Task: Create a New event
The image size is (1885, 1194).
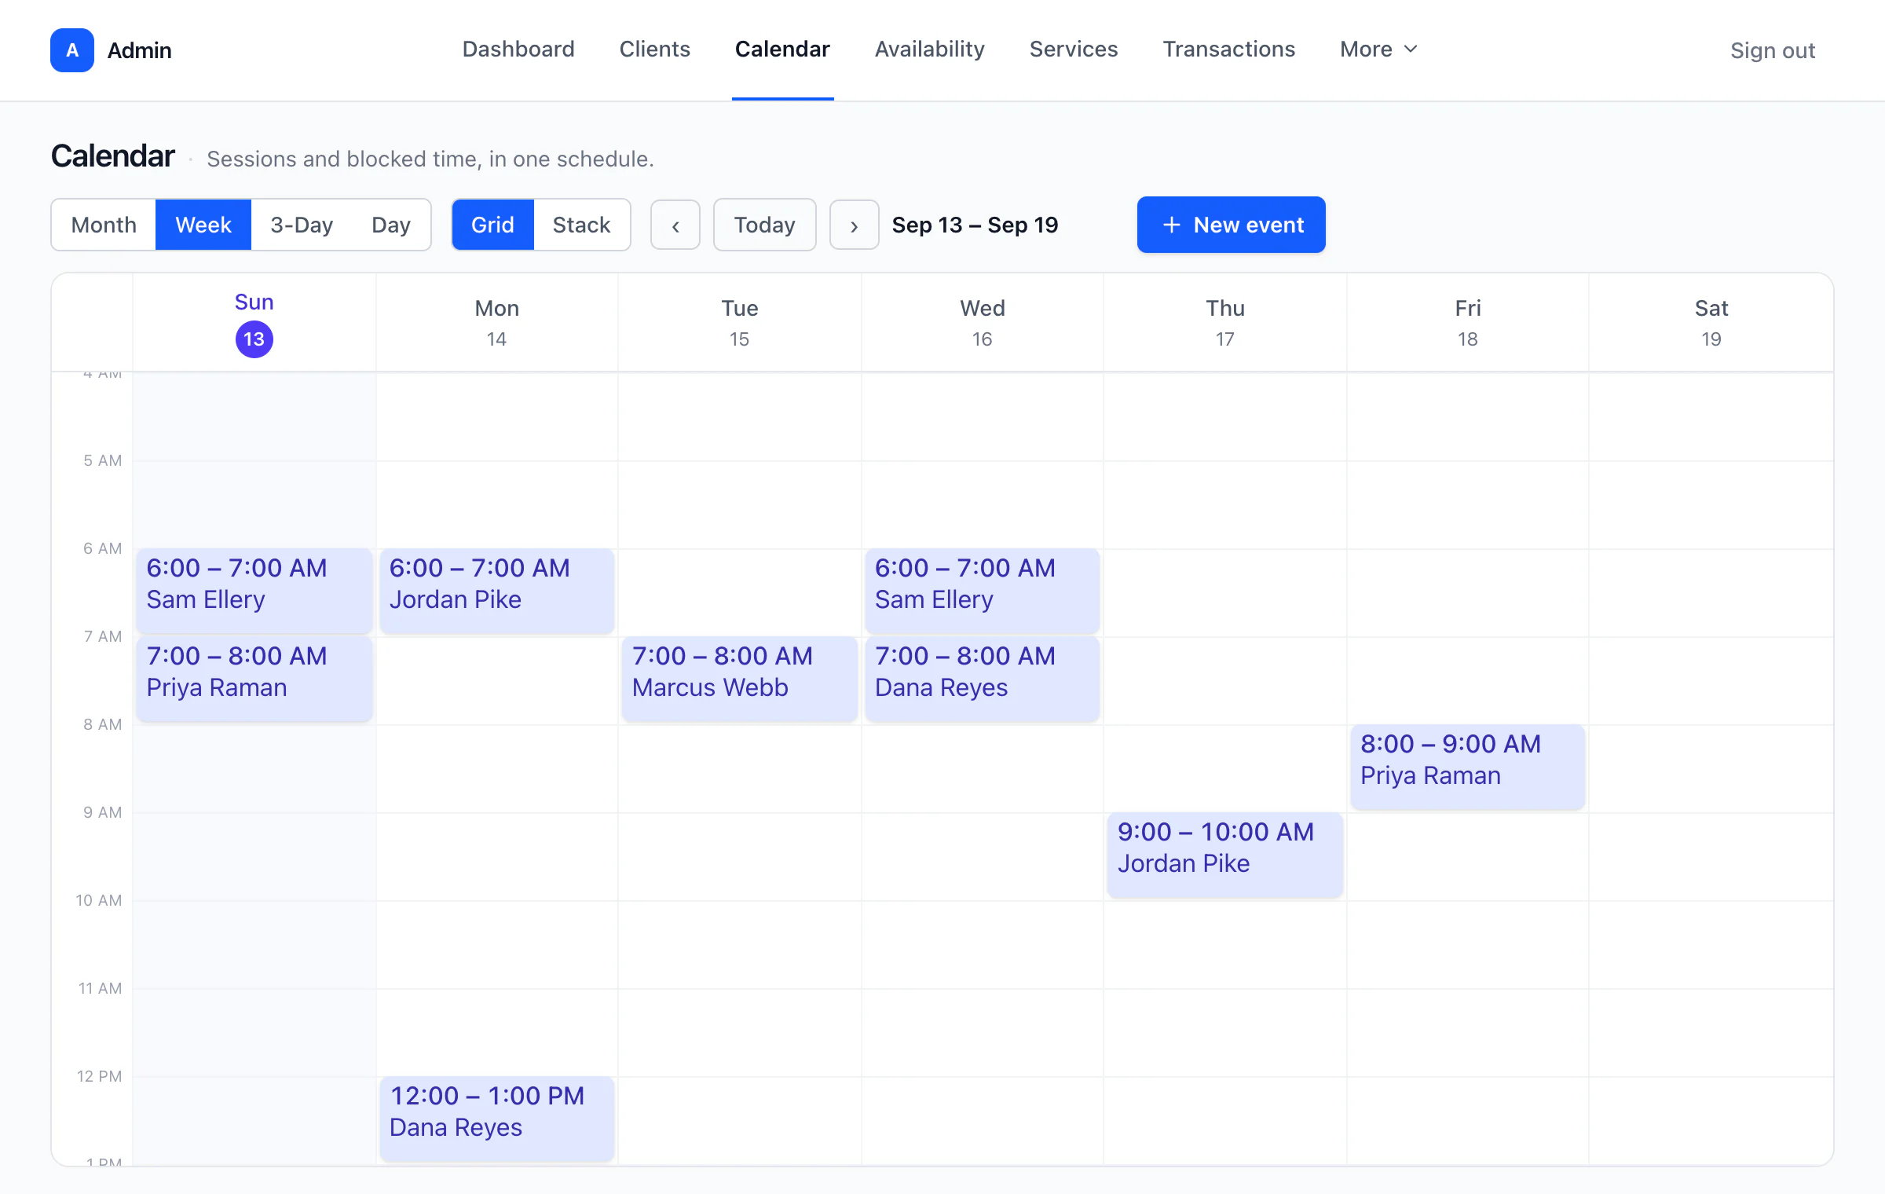Action: [1232, 225]
